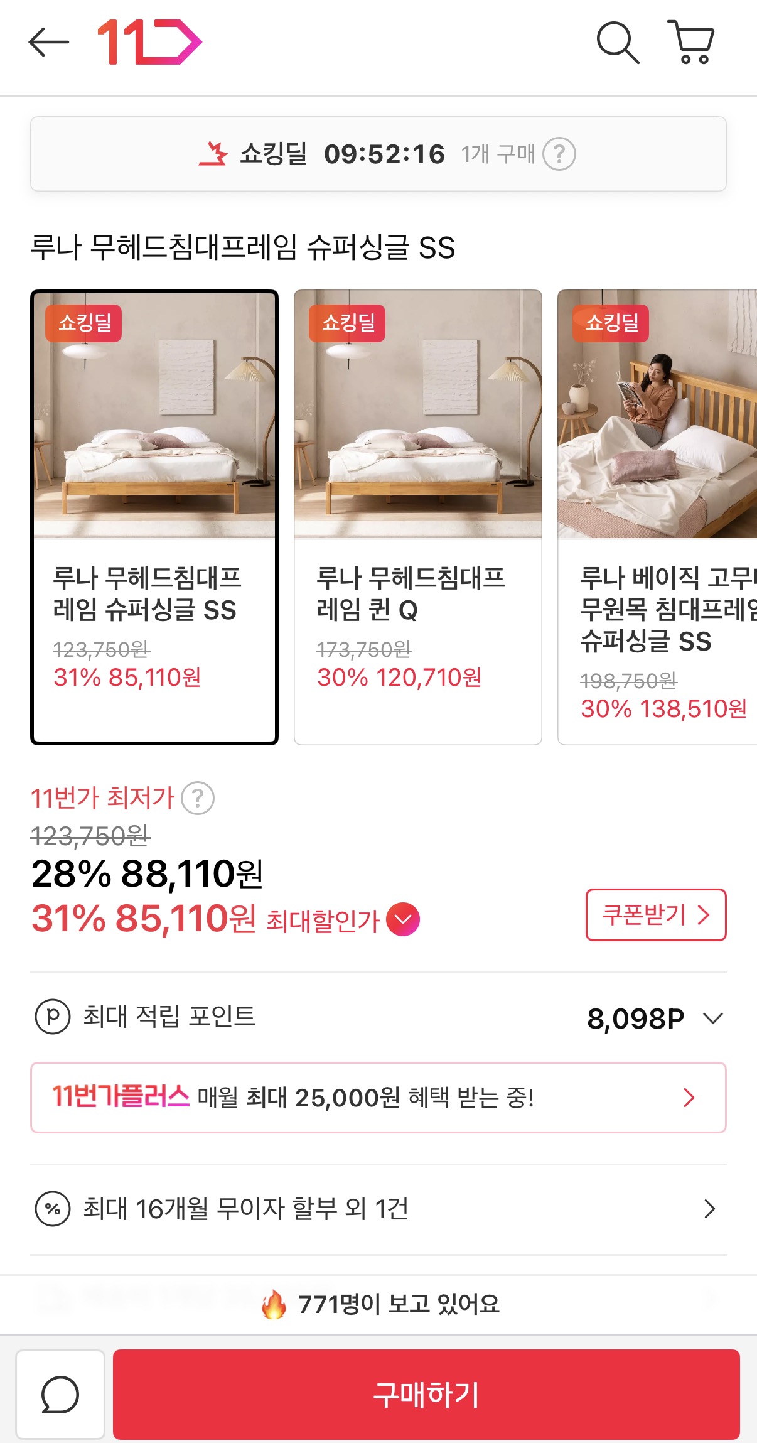Open the shopping cart icon
Image resolution: width=757 pixels, height=1443 pixels.
(691, 43)
